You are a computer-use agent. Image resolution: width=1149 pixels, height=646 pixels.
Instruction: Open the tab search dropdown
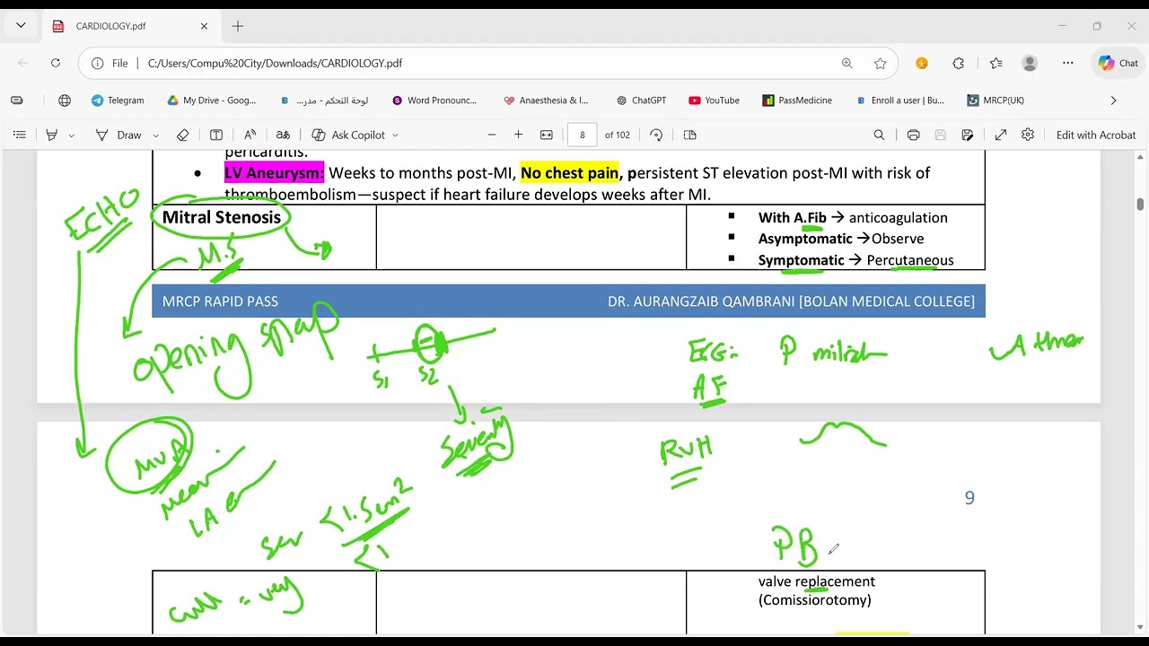(21, 26)
